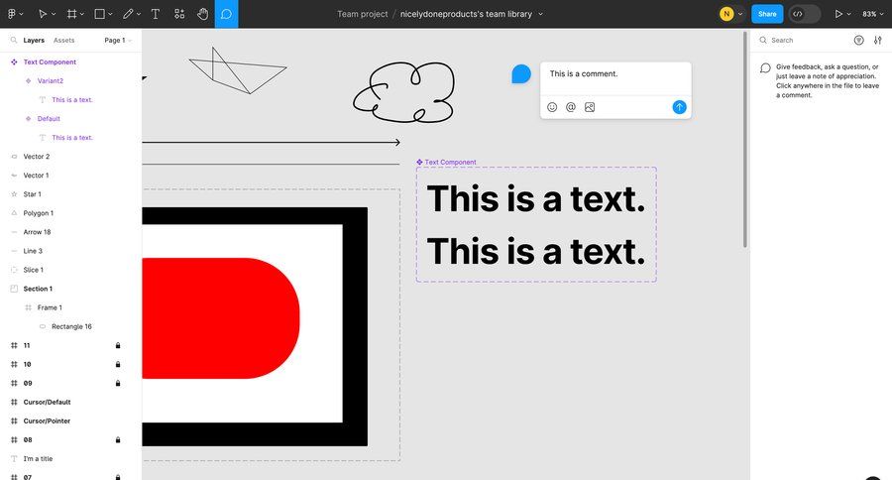Select Cursor/Pointer frame layer
The width and height of the screenshot is (892, 480).
click(x=47, y=420)
